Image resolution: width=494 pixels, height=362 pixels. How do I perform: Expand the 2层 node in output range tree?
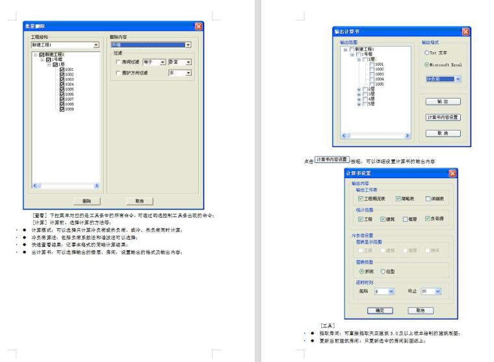(x=358, y=88)
